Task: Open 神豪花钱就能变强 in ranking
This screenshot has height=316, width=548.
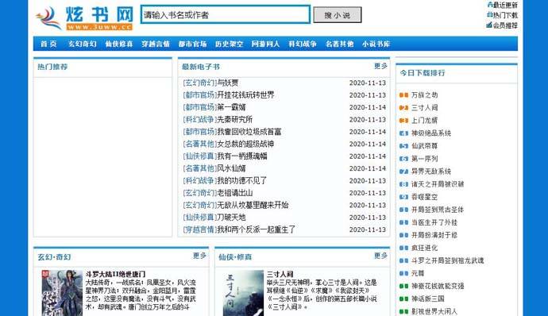Action: click(438, 287)
